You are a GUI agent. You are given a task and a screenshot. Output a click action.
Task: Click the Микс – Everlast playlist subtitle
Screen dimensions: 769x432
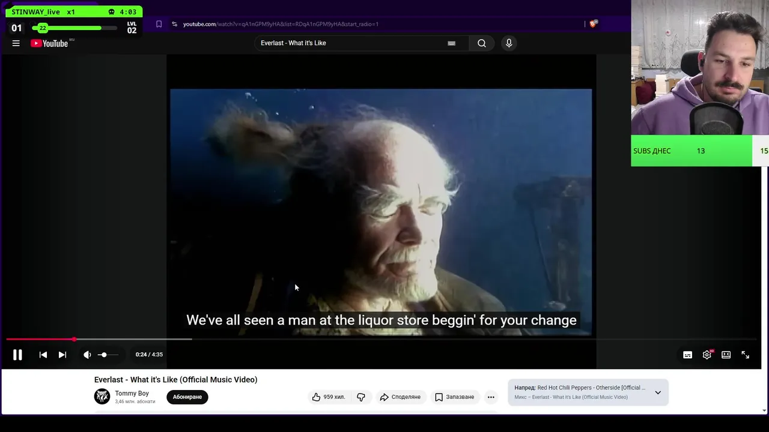coord(571,397)
